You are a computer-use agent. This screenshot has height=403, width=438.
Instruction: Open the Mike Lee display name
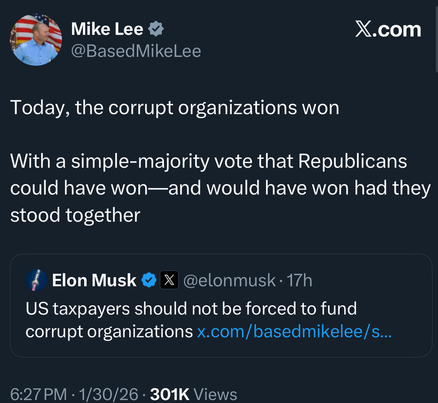tap(107, 29)
